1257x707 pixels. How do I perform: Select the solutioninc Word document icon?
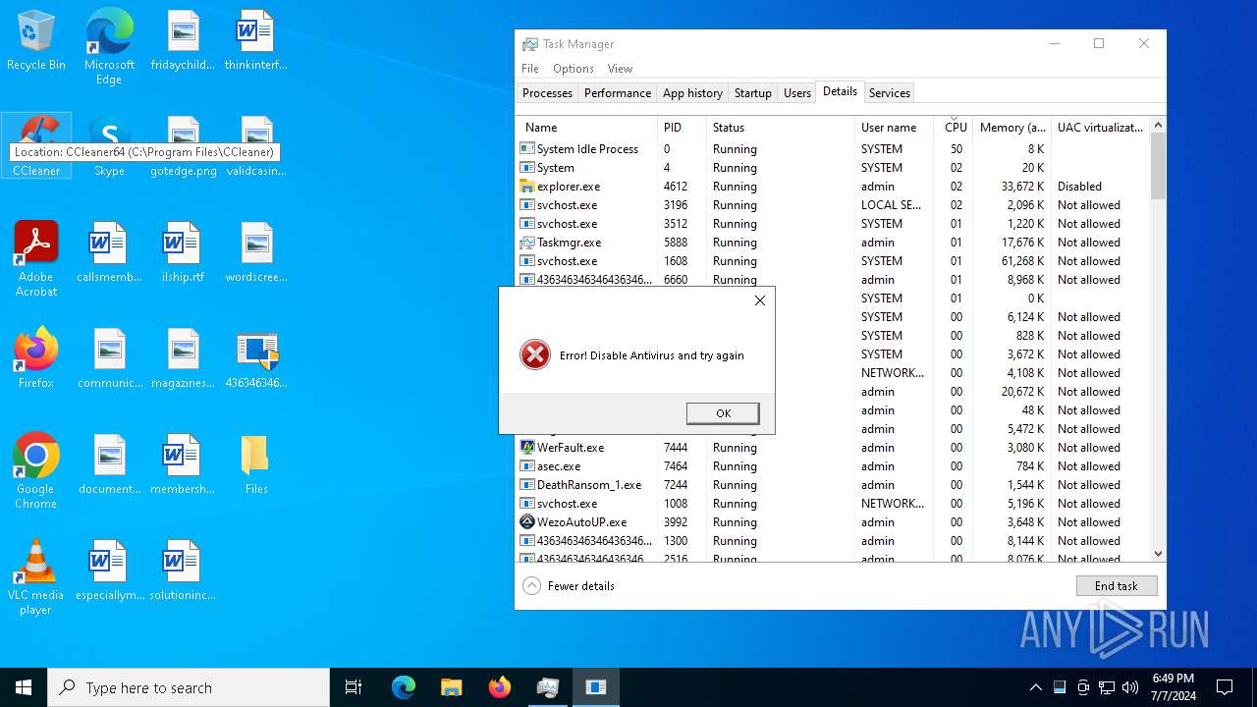184,571
